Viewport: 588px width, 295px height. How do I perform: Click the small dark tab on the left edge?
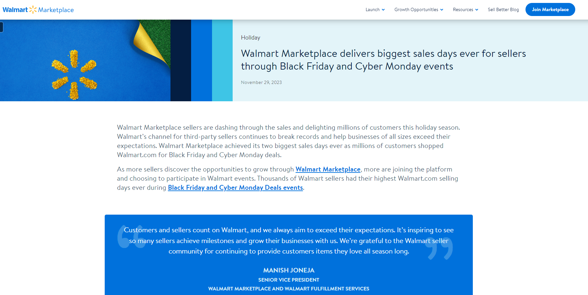[x=2, y=27]
